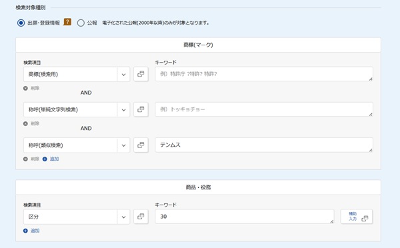This screenshot has width=400, height=248.
Task: Click 削除 under the 商標(検索用) row
Action: point(35,88)
